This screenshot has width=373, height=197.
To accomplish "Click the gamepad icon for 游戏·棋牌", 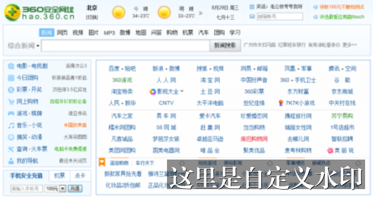I will click(x=11, y=113).
